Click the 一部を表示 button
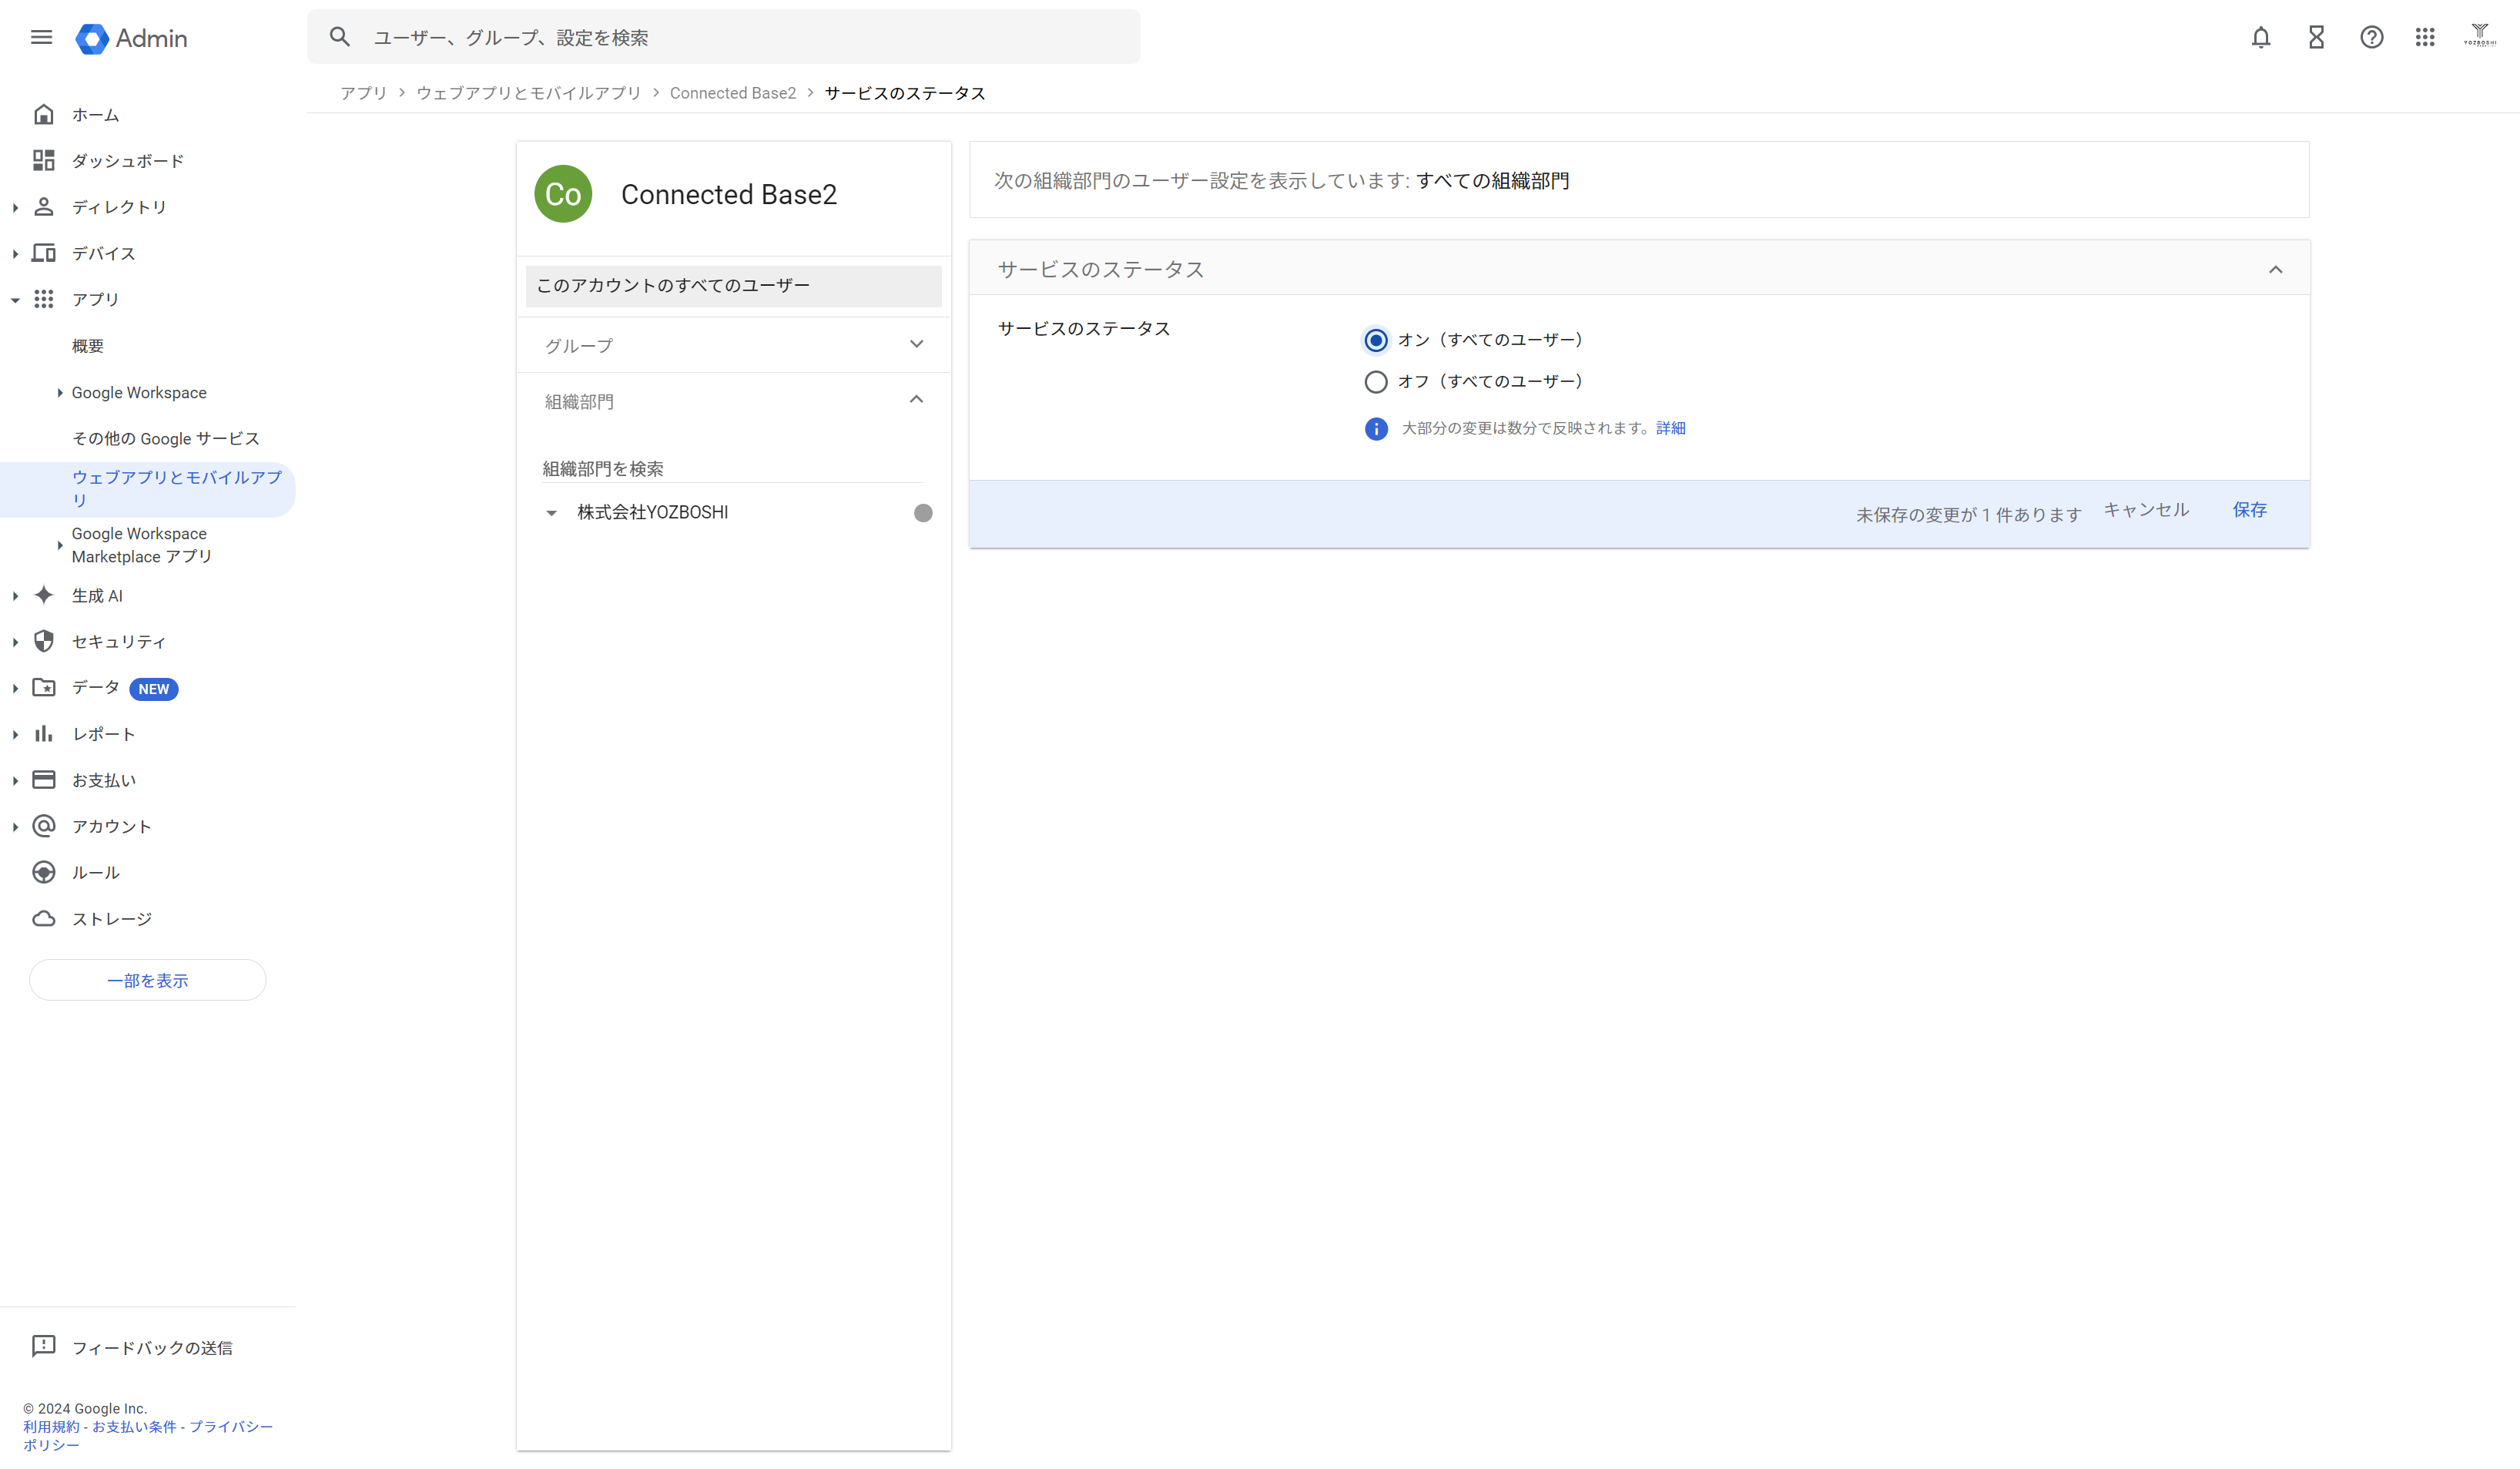Viewport: 2520px width, 1469px height. point(148,980)
